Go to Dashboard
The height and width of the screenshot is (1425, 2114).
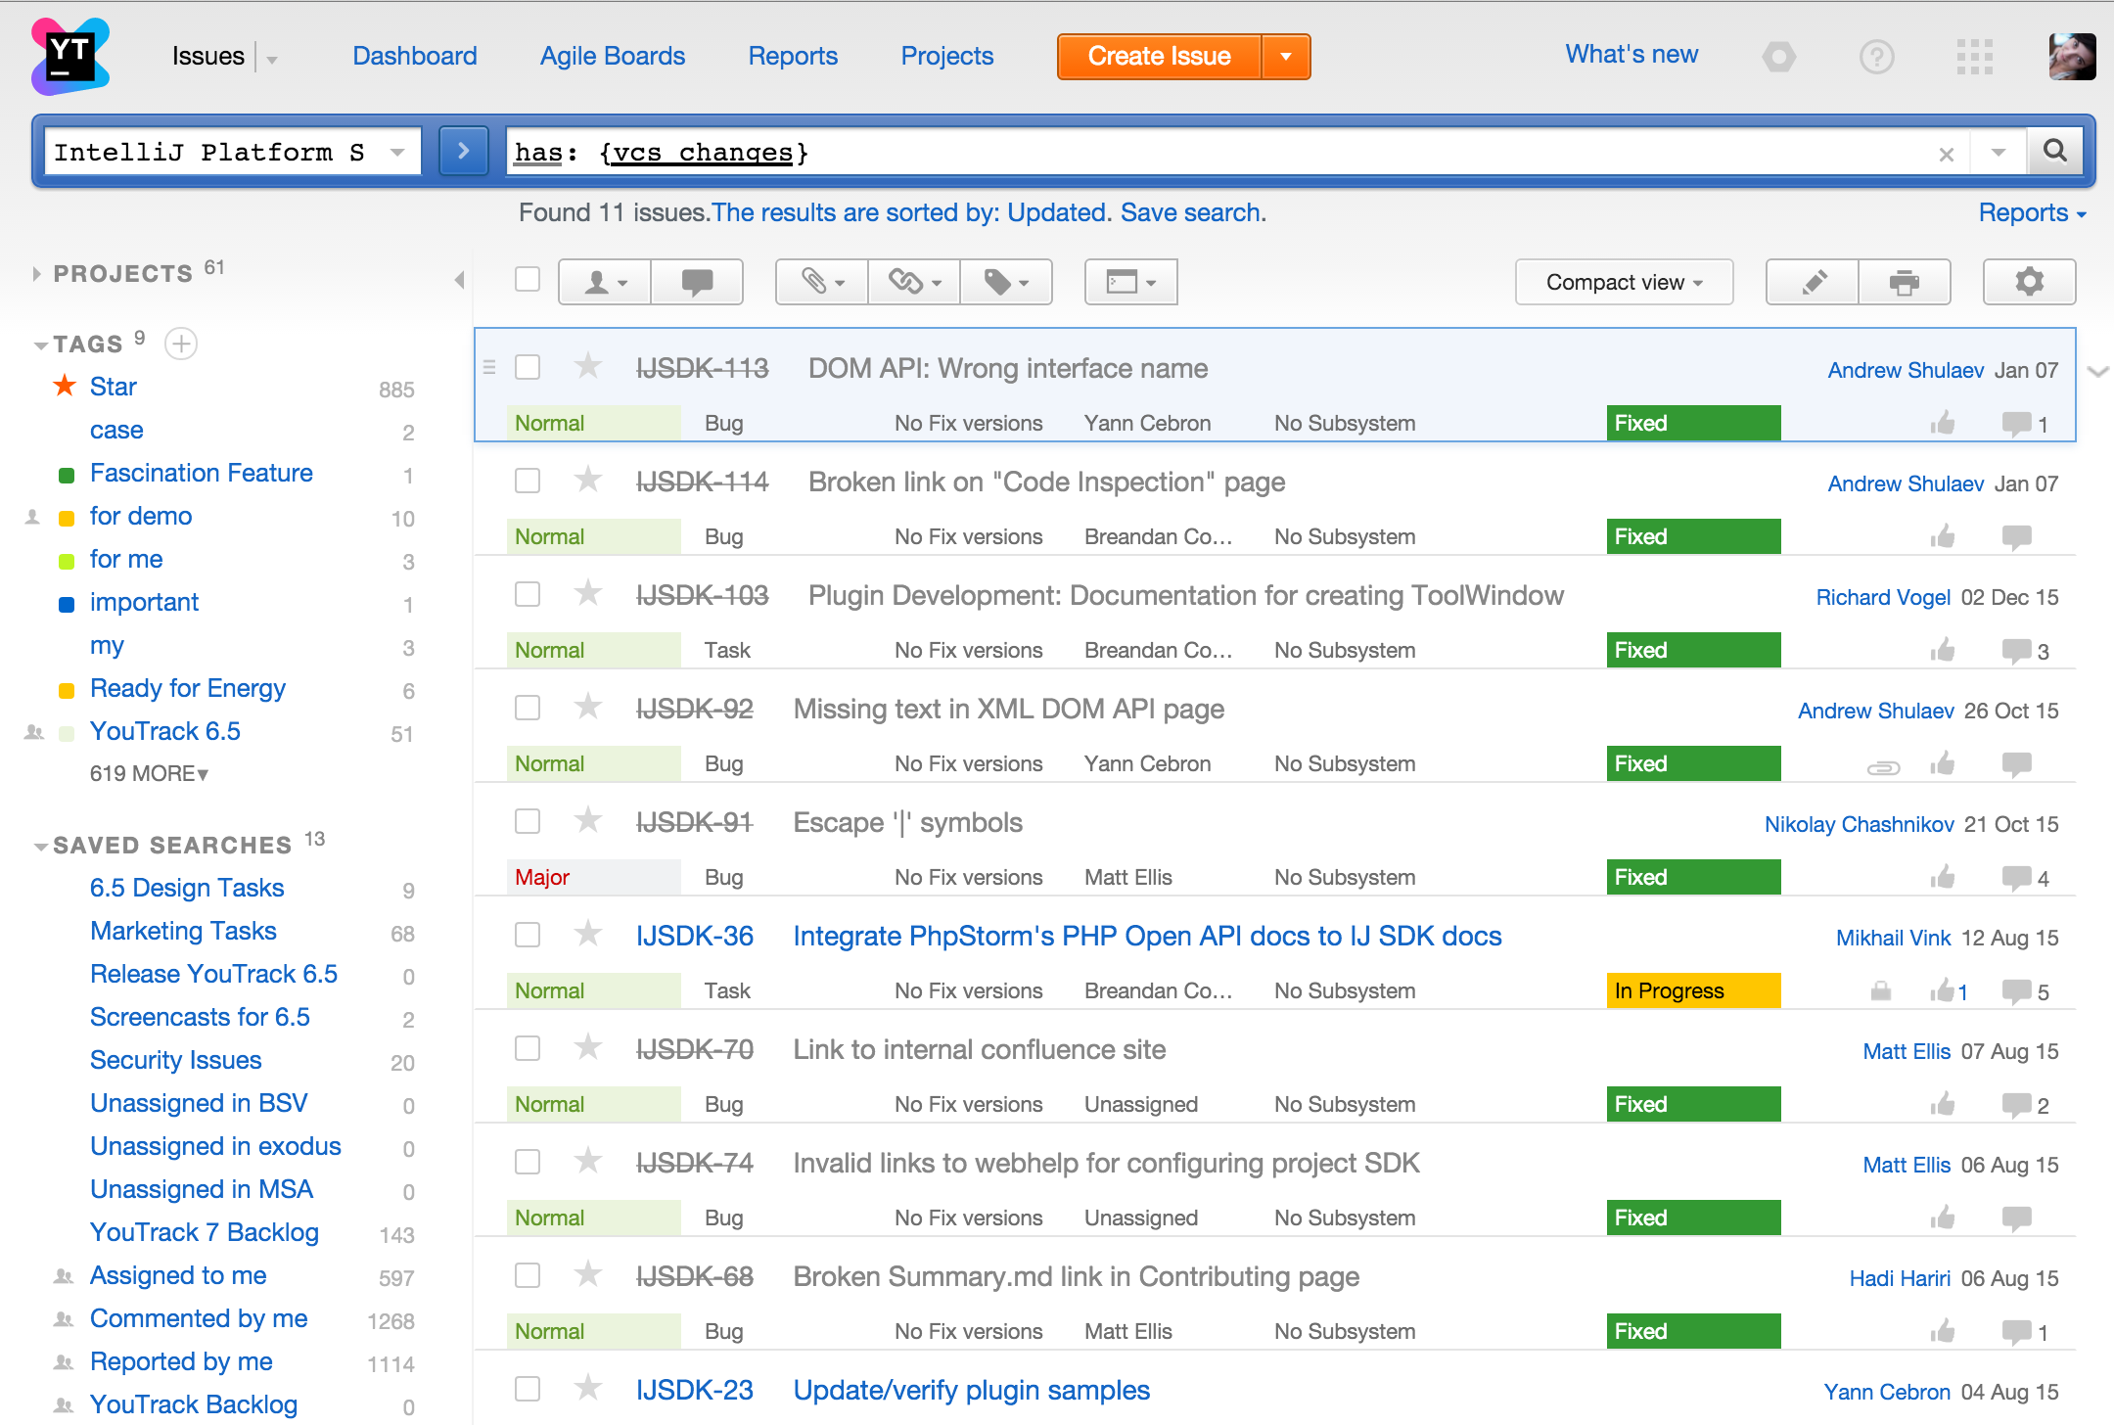[415, 56]
